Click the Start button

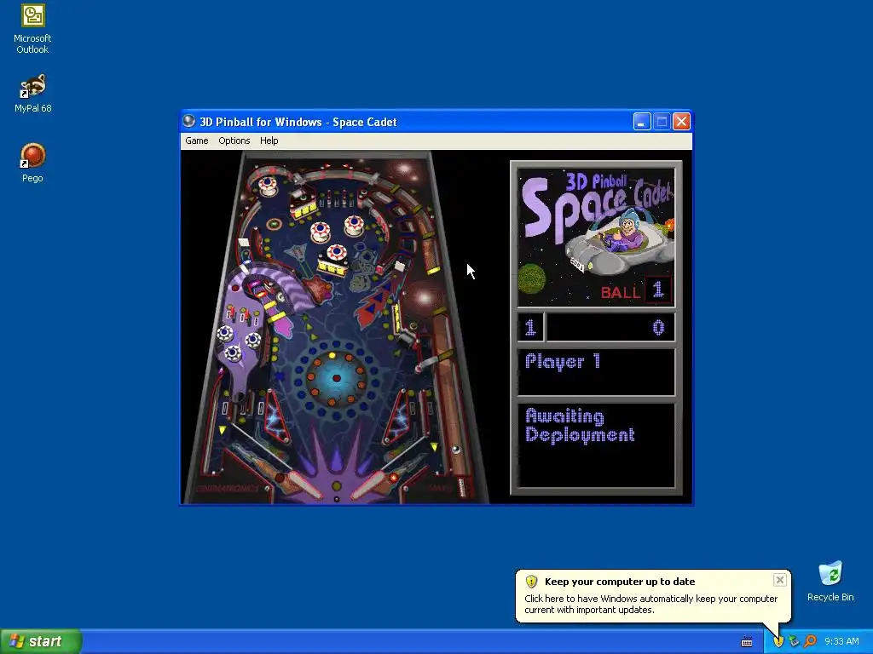[x=41, y=641]
